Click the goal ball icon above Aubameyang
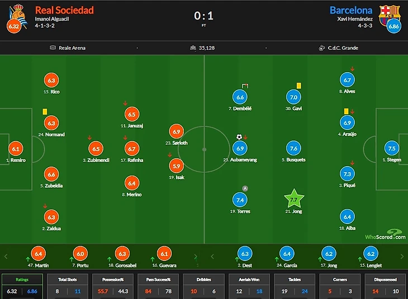Screen dimensions: 408x299 click(239, 137)
